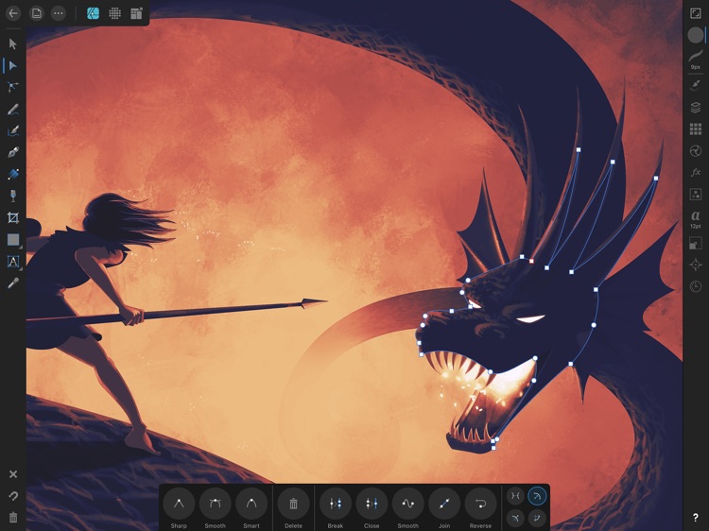Select the Vector Crop tool
Viewport: 709px width, 531px height.
(13, 218)
